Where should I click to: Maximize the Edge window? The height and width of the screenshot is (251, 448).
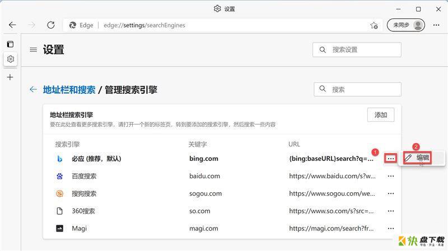(x=418, y=9)
